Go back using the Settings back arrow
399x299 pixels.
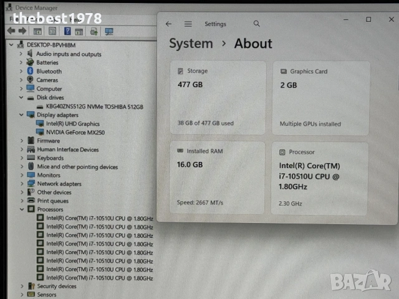[168, 24]
